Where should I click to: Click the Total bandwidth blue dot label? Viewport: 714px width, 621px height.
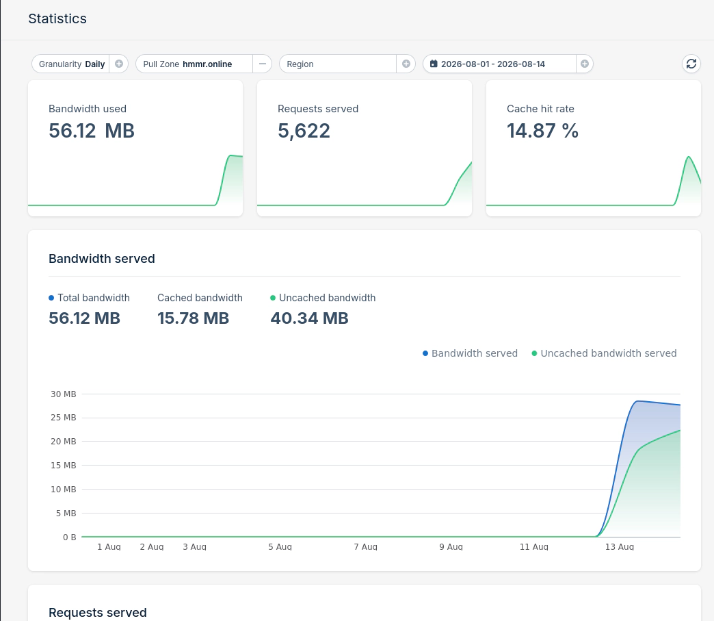tap(89, 298)
